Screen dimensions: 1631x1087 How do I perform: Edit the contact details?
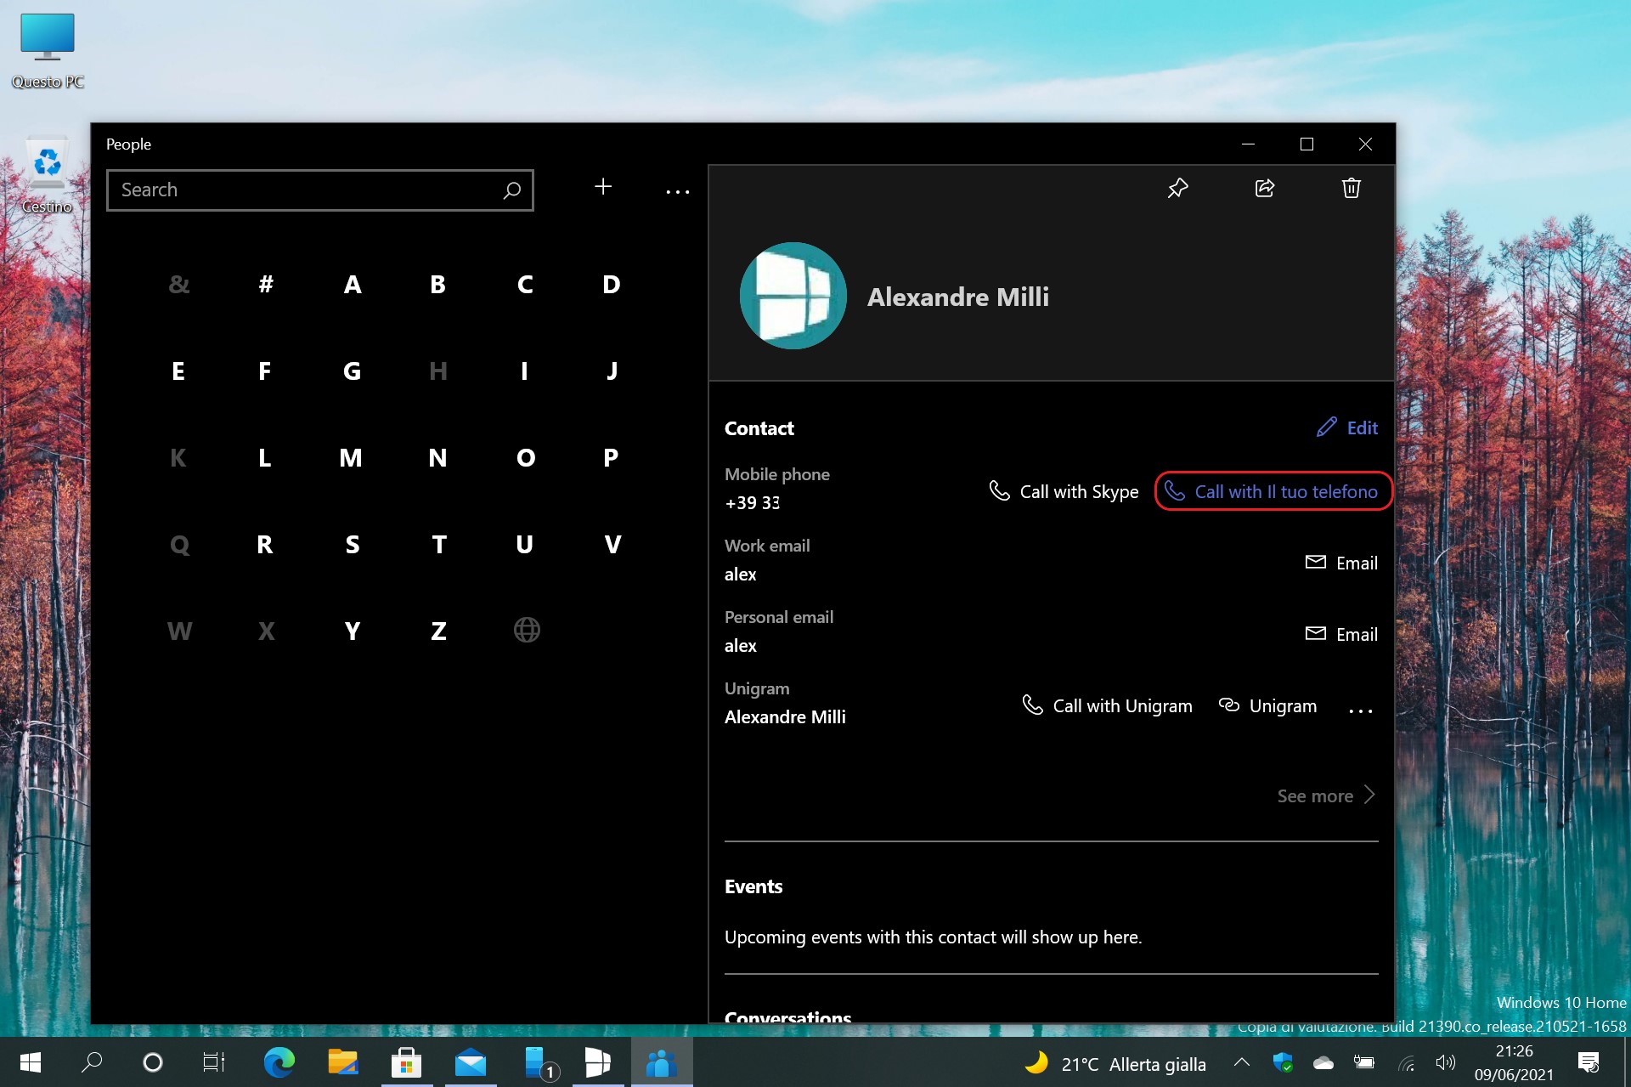point(1347,427)
